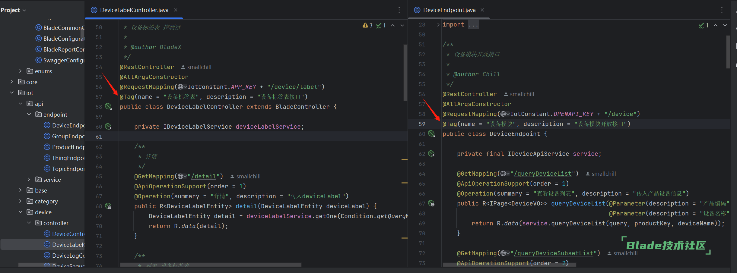The width and height of the screenshot is (737, 273).
Task: Go to previous highlighted error in left editor
Action: 393,25
